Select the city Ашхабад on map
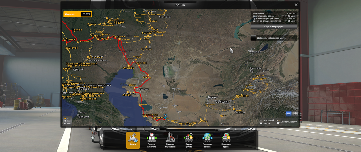361x152 pixels. point(185,124)
